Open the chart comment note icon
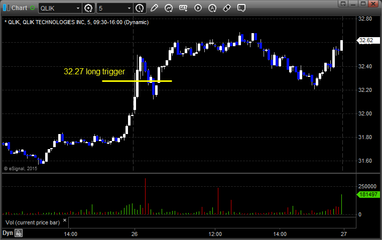Screen dimensions: 382x240 pos(241,8)
